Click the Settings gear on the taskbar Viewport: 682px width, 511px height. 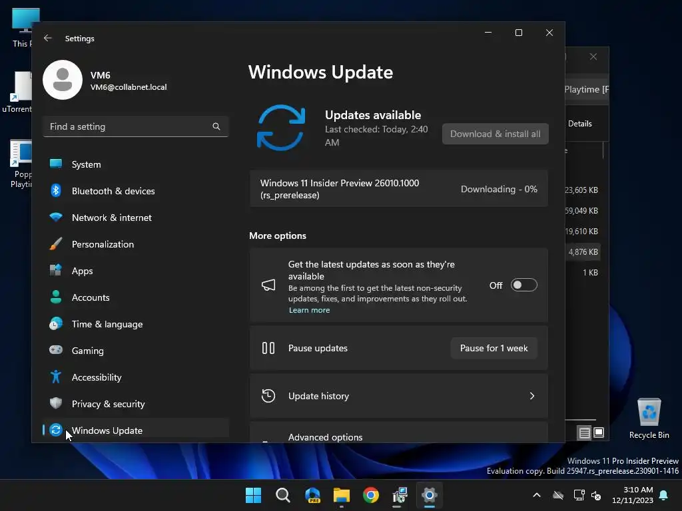click(430, 495)
